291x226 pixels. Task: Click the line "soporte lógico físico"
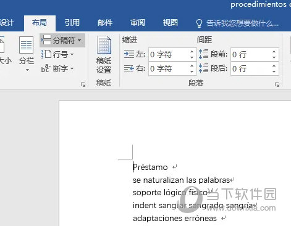tap(171, 193)
